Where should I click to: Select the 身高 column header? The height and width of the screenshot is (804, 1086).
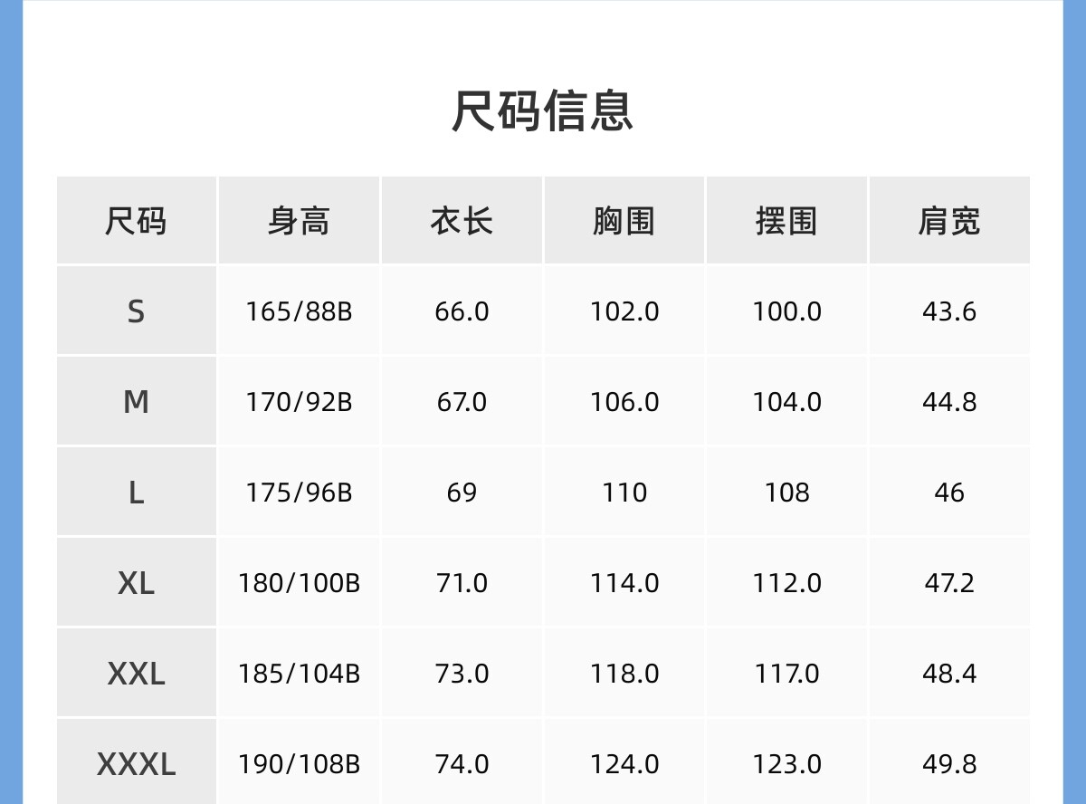(x=299, y=221)
